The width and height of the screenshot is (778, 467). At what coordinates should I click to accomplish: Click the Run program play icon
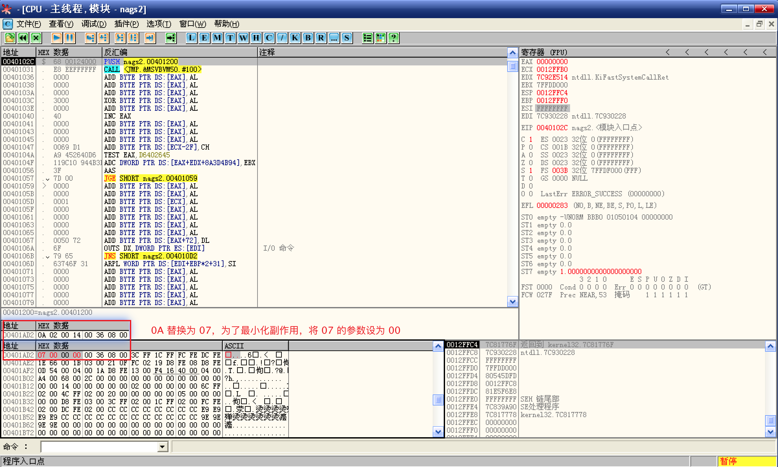tap(56, 38)
